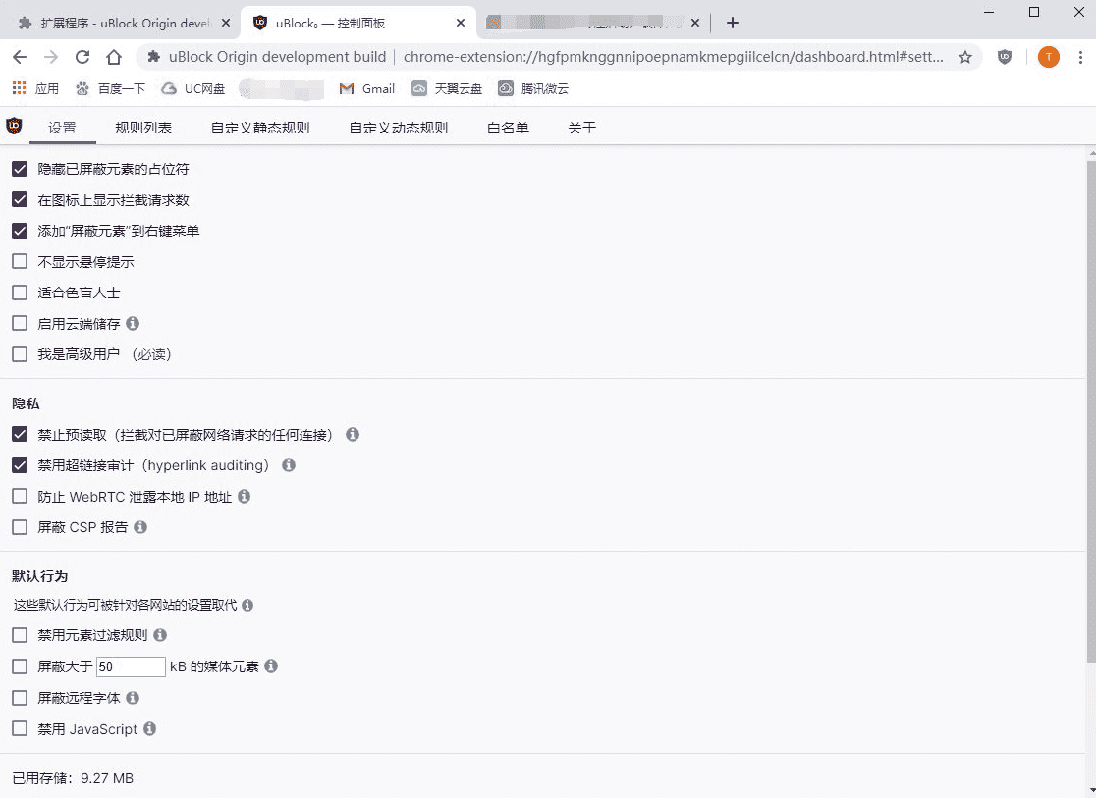Open the Gmail bookmark

click(x=366, y=88)
